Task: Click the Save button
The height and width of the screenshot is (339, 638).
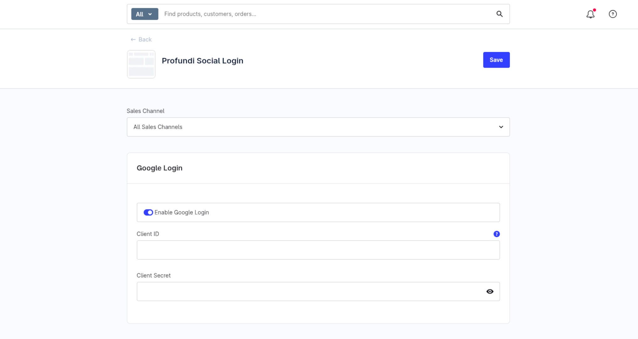Action: click(x=496, y=60)
